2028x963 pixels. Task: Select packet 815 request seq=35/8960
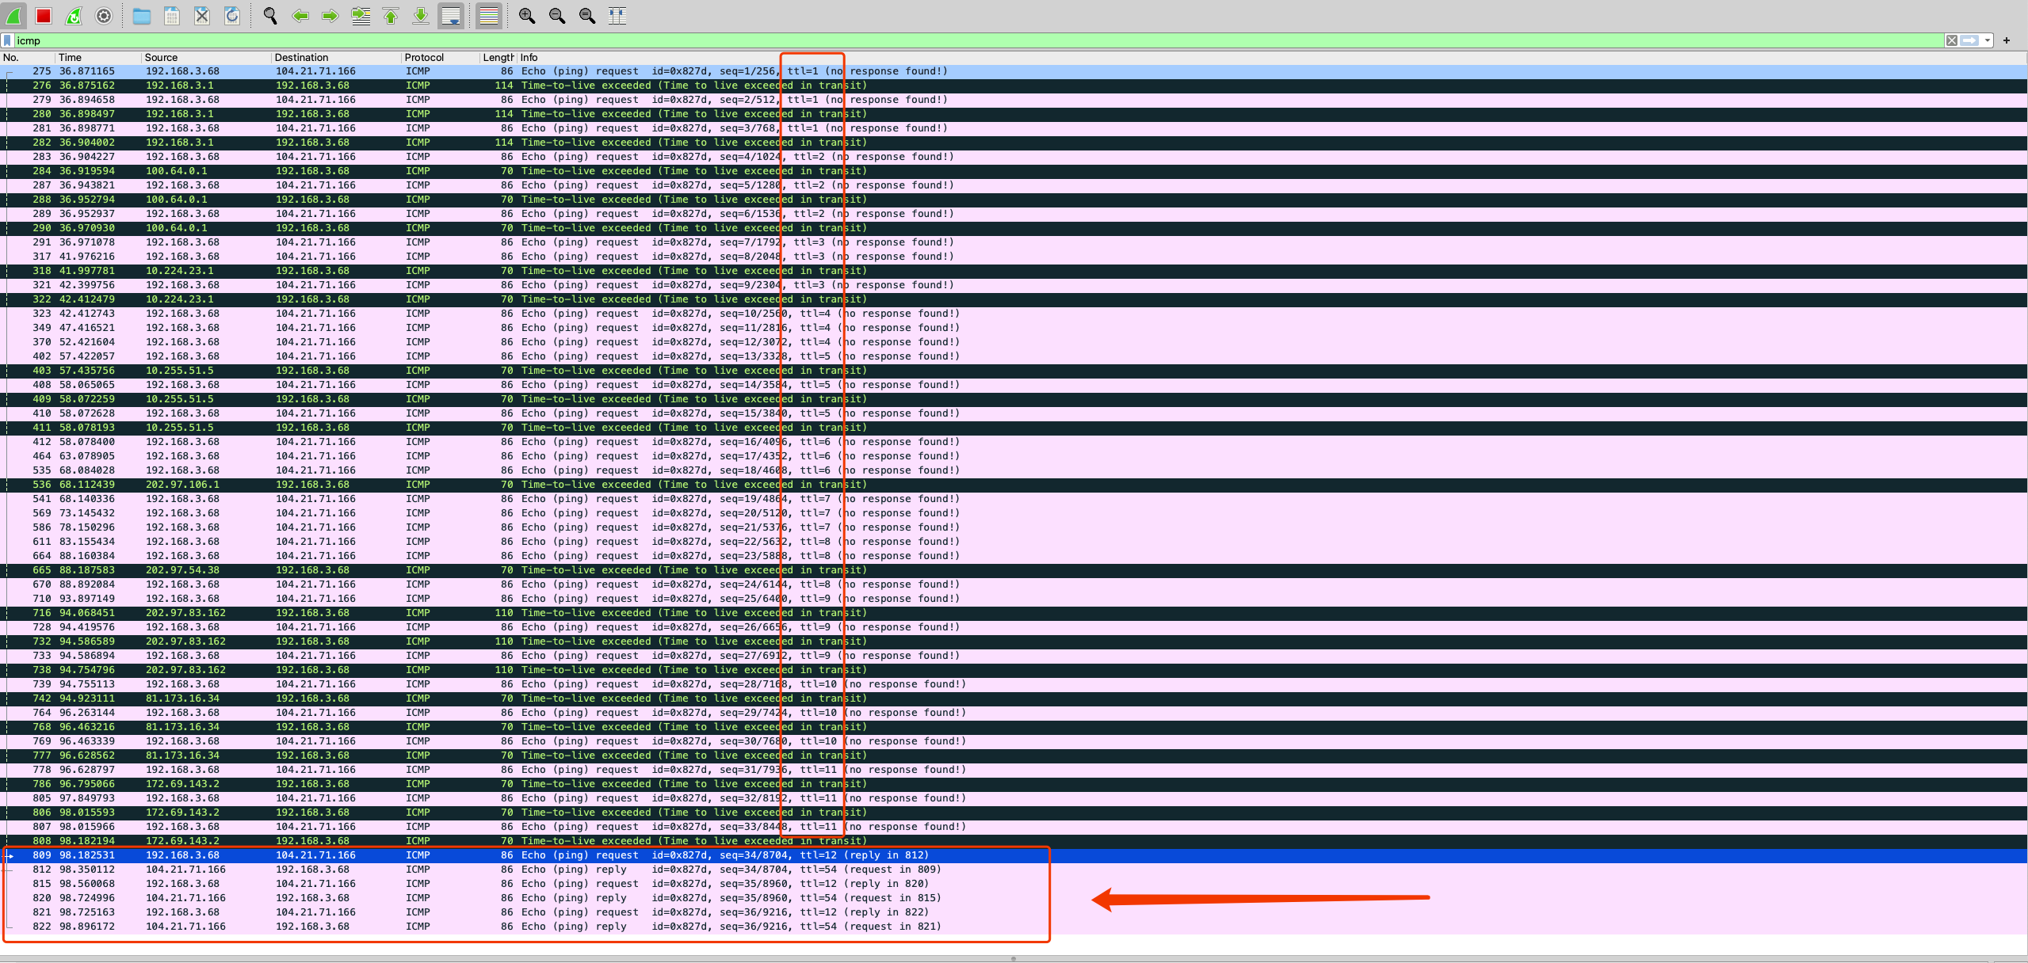tap(1014, 884)
